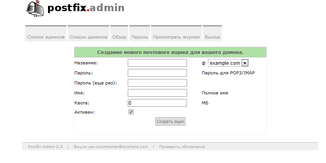Click the Пароль для POP3/IMAP hint text
The image size is (326, 163).
coord(228,73)
